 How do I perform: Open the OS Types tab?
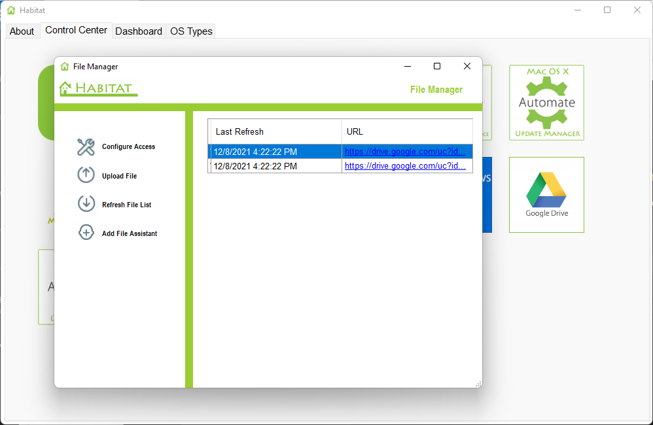[x=191, y=31]
